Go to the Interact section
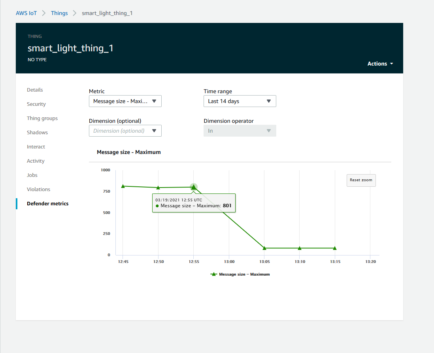434x353 pixels. point(36,146)
